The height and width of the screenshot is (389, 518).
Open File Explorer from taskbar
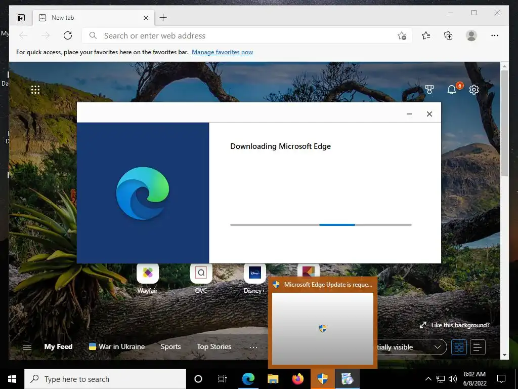[273, 379]
